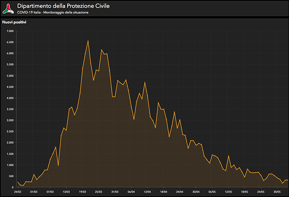Image resolution: width=289 pixels, height=197 pixels.
Task: Select the 30/05 date marker
Action: click(277, 192)
